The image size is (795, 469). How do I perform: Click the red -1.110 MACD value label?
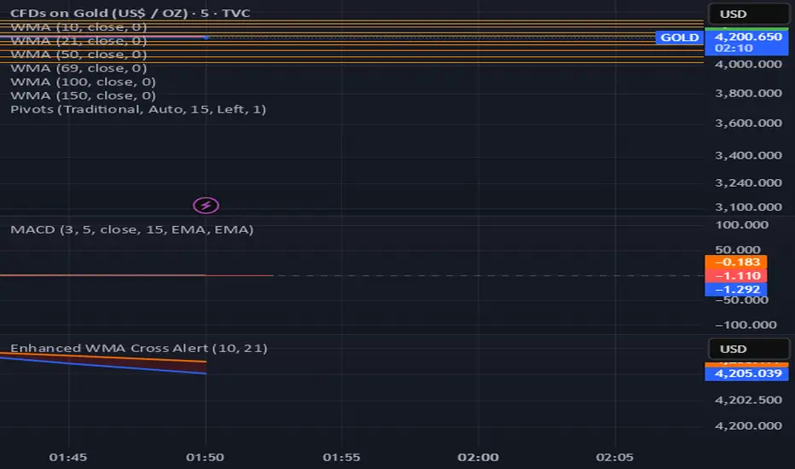(735, 275)
